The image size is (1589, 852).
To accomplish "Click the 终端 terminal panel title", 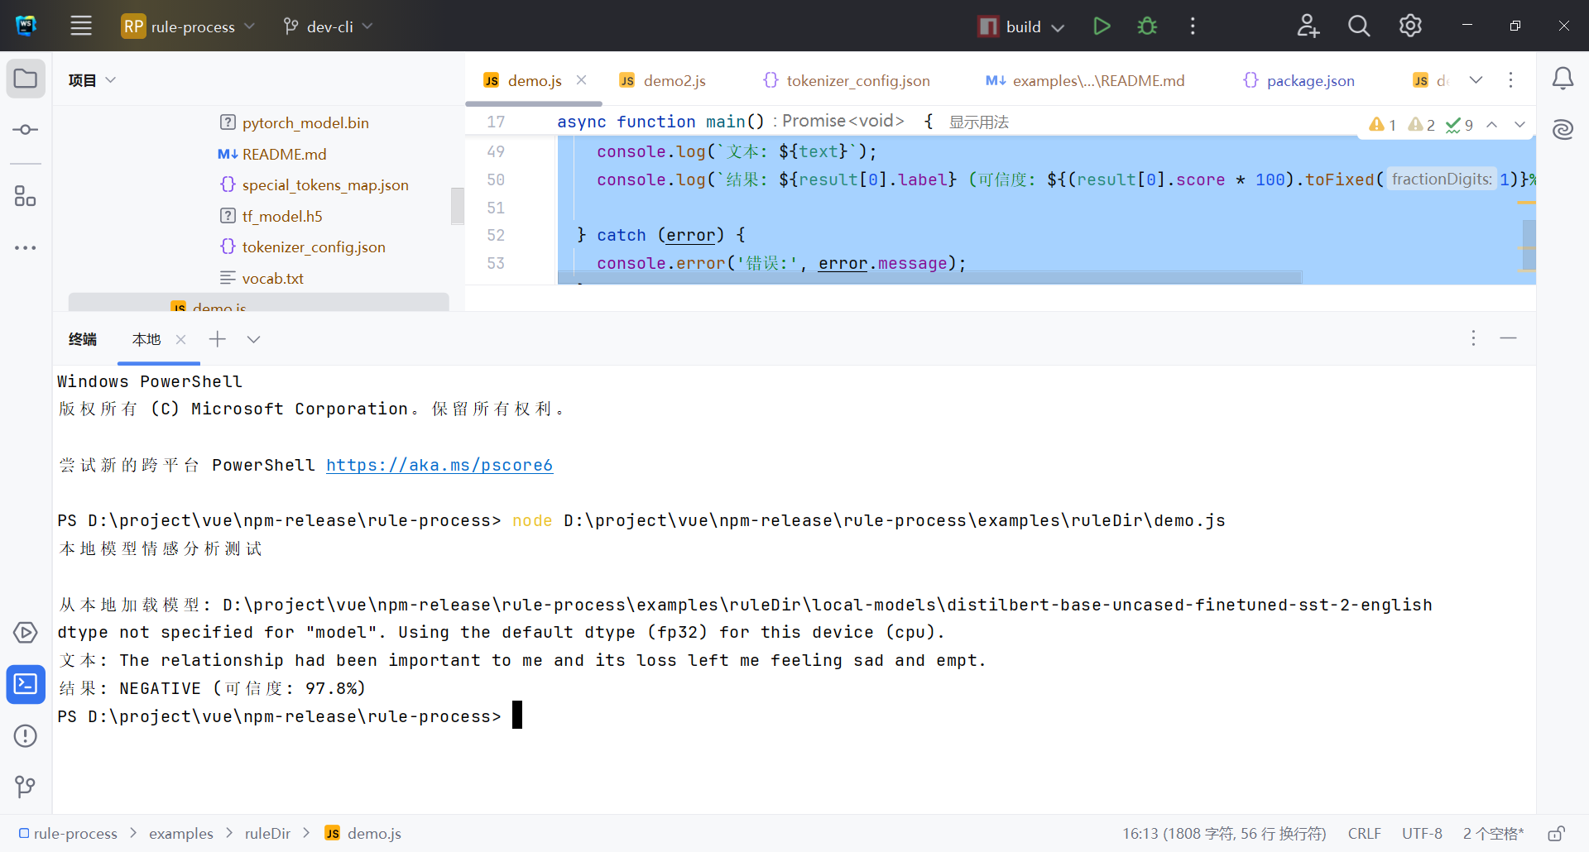I will pyautogui.click(x=83, y=339).
